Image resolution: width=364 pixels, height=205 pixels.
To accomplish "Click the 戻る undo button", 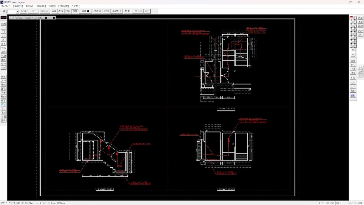I will [x=3, y=105].
